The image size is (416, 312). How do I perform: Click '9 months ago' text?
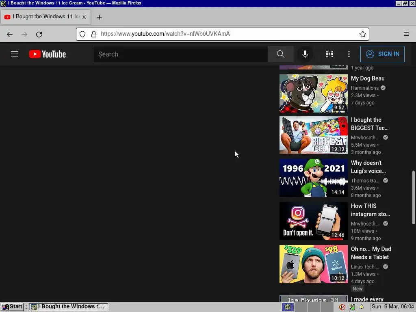click(366, 238)
